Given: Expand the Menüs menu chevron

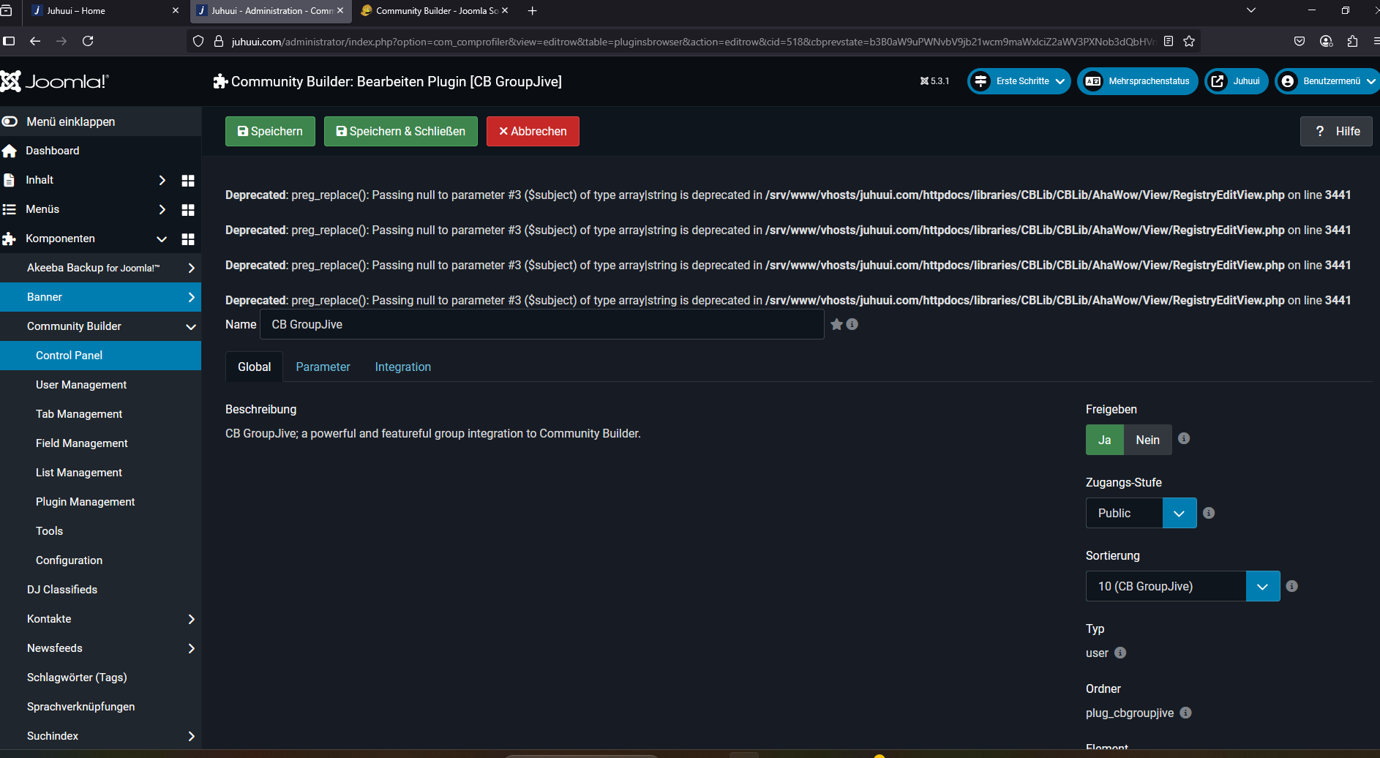Looking at the screenshot, I should point(162,209).
